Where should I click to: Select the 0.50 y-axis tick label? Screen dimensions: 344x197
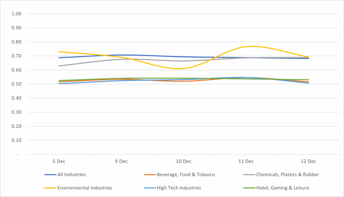[x=16, y=84]
